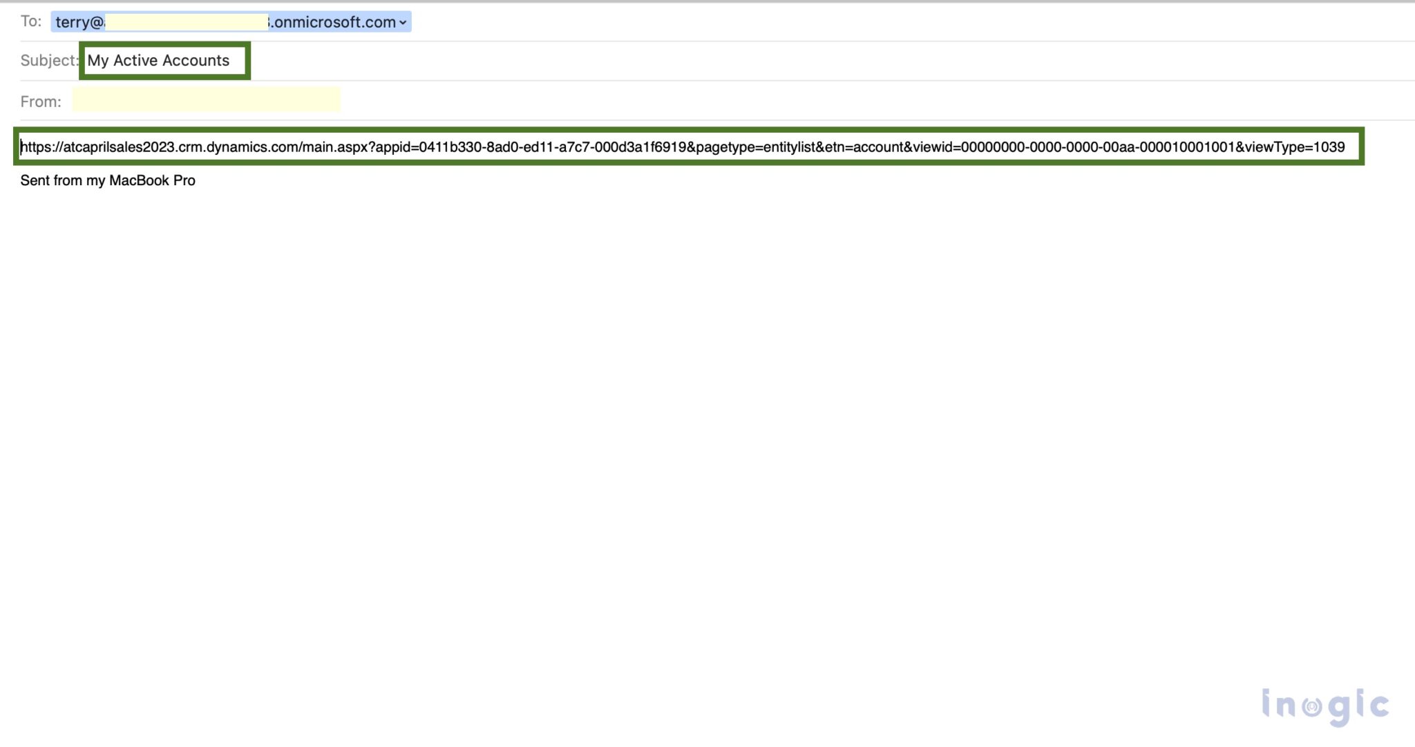The width and height of the screenshot is (1415, 747).
Task: Click empty space after recipient in To field
Action: pos(829,22)
